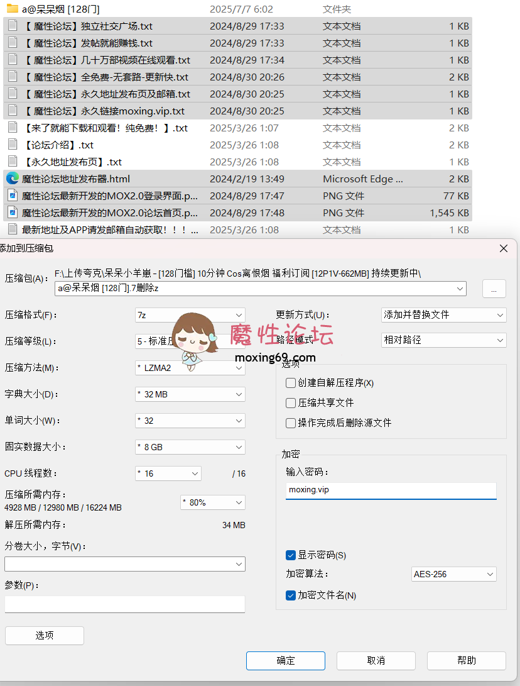Select the text file icon for 独立社交广场.txt
This screenshot has width=520, height=686.
coord(13,26)
